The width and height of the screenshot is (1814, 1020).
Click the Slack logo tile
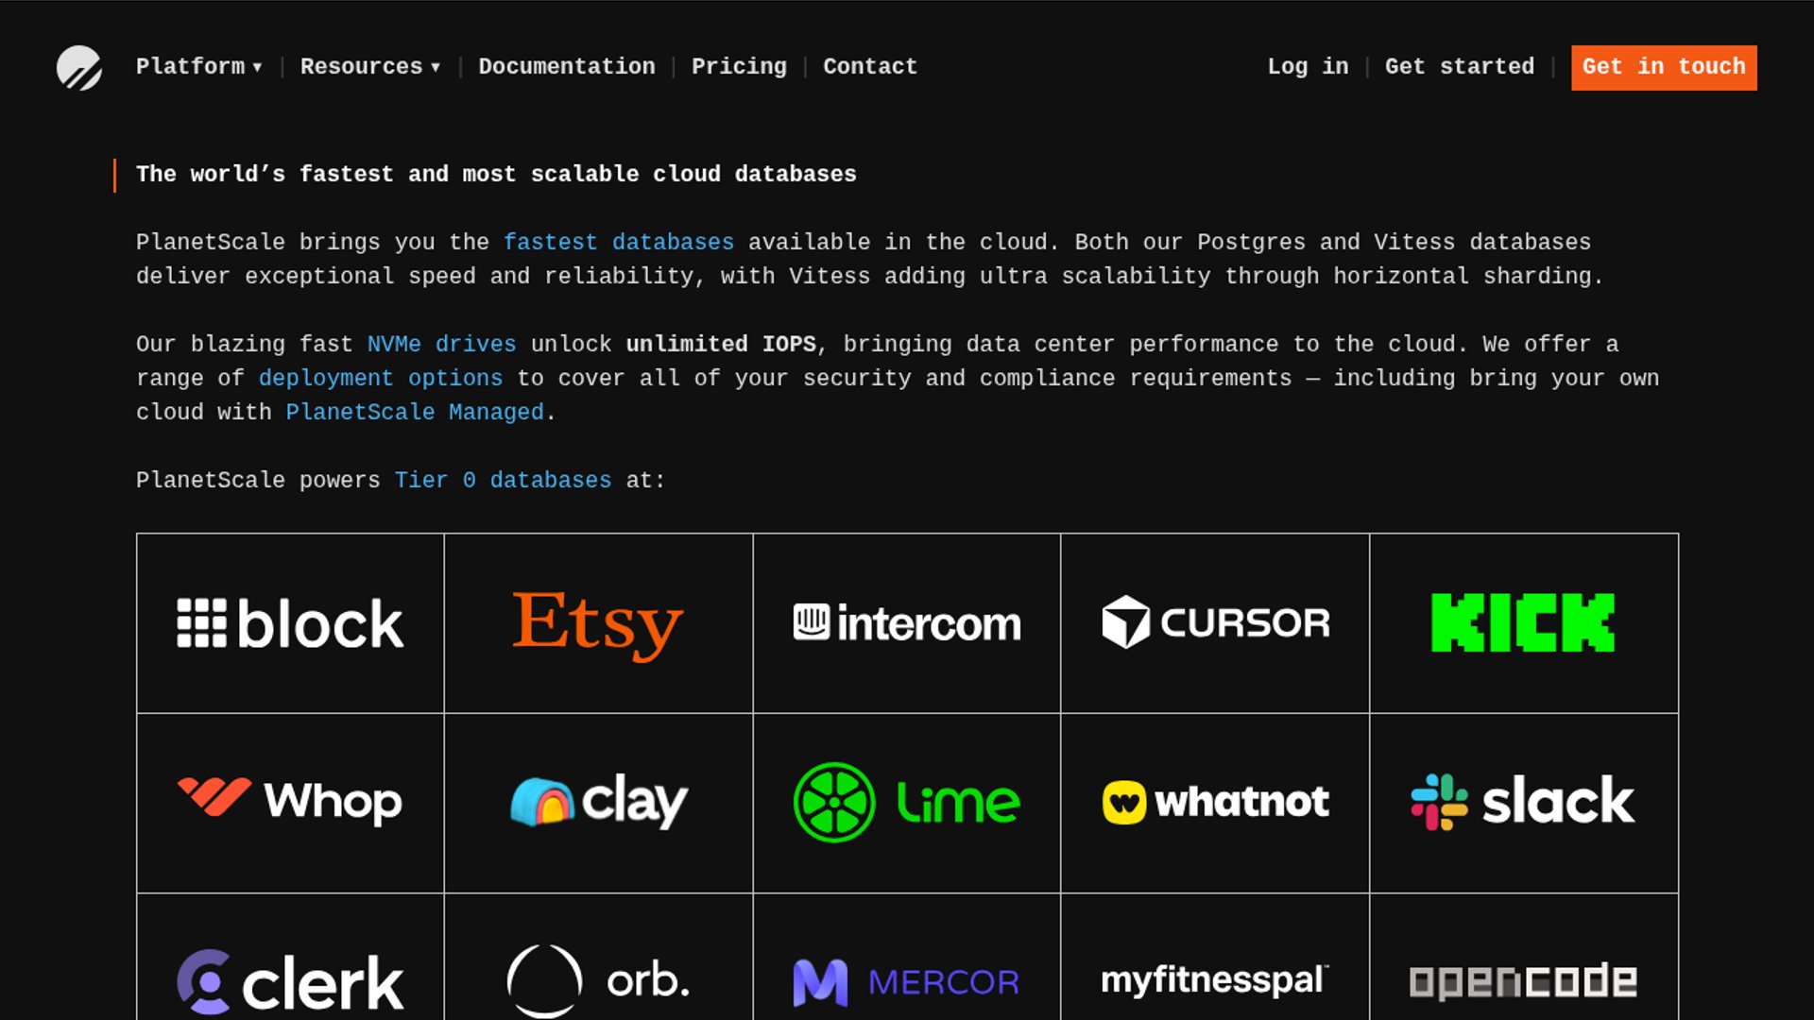tap(1523, 803)
